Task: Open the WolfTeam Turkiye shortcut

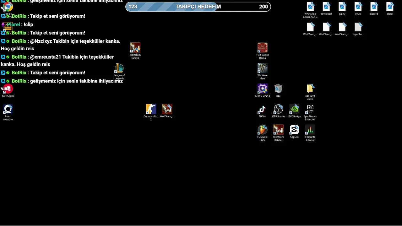Action: tap(135, 51)
